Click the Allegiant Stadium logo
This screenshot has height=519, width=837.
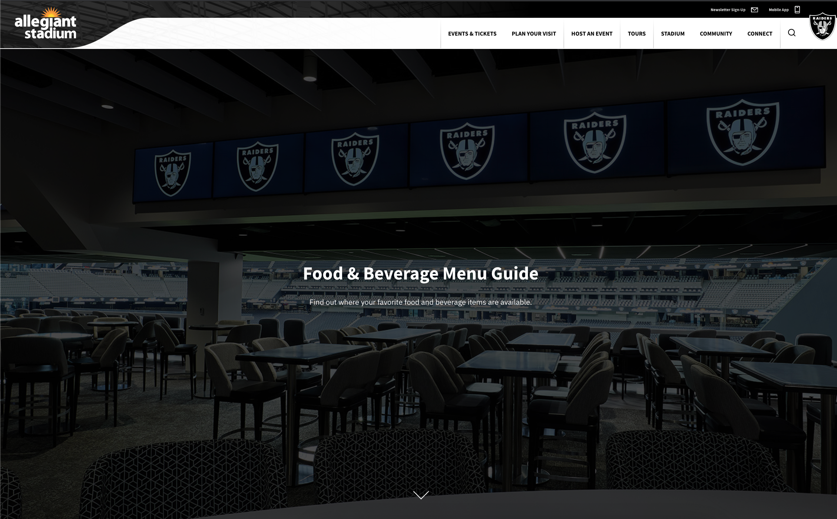click(x=45, y=23)
